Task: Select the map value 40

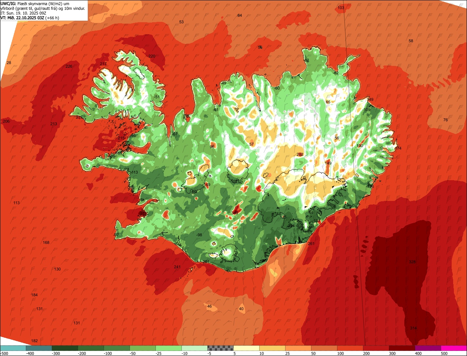Action: pyautogui.click(x=241, y=309)
